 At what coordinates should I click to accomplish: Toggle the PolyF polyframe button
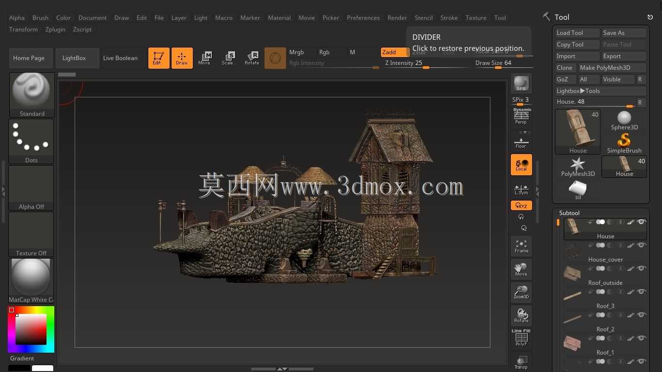[521, 338]
